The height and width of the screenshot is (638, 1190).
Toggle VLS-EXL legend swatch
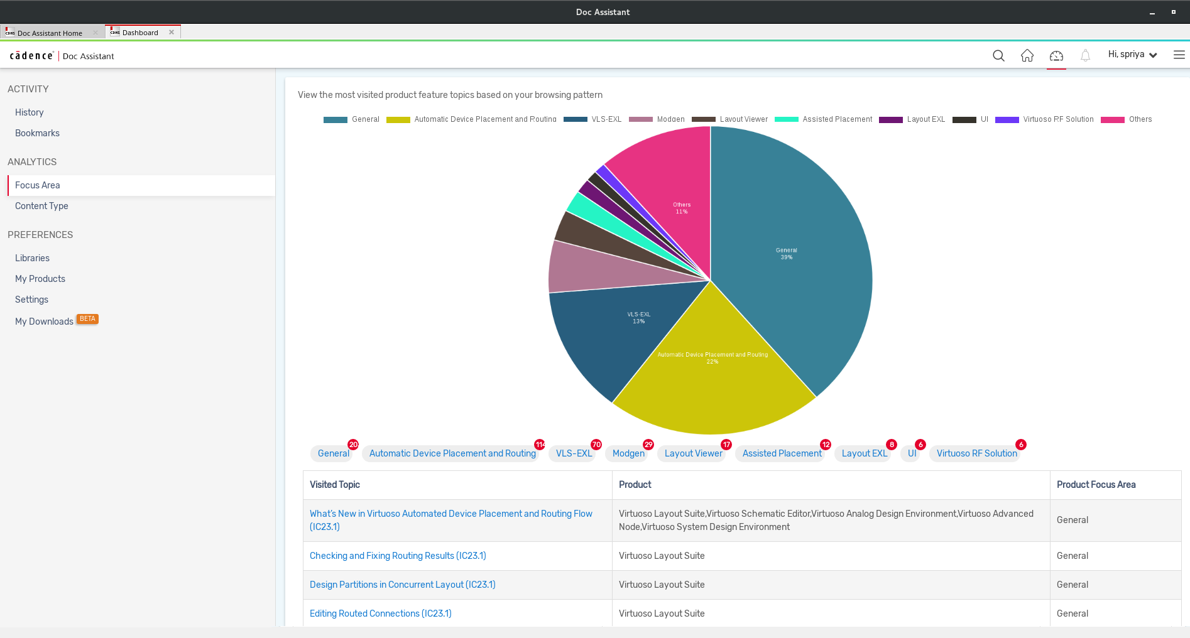(576, 120)
